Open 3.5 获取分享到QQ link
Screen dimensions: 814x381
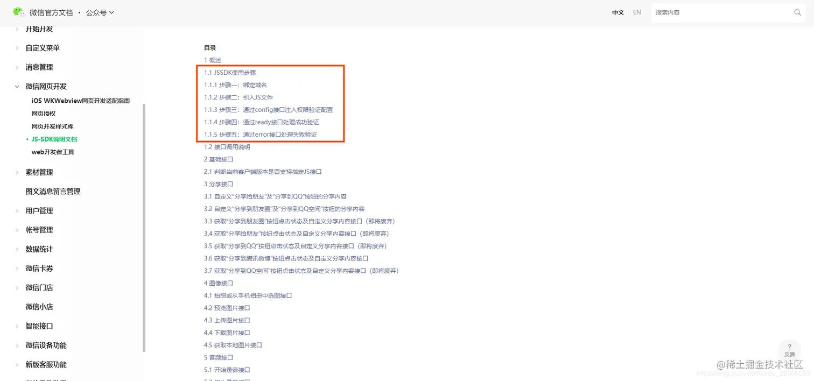pyautogui.click(x=296, y=246)
